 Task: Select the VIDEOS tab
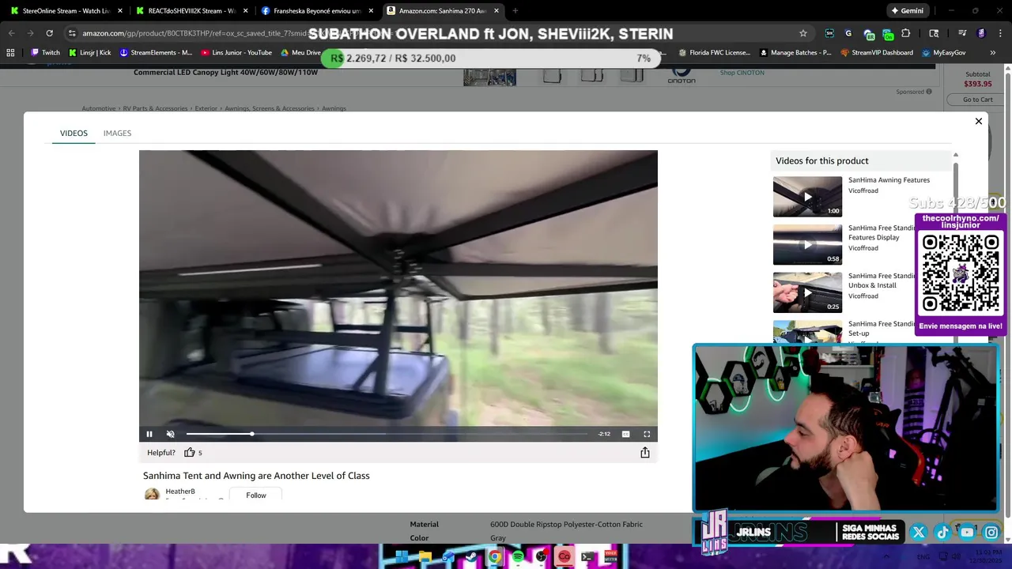coord(74,133)
